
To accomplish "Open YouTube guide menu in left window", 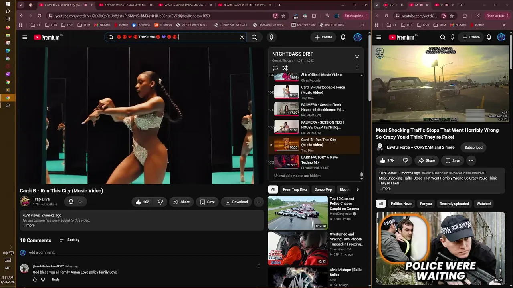I will pos(25,37).
